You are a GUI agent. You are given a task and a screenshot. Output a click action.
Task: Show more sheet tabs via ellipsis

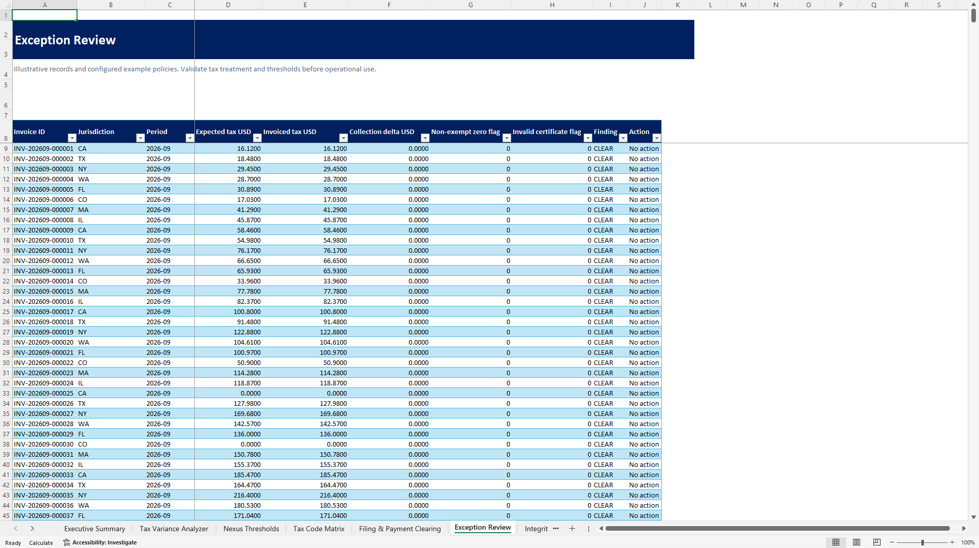pyautogui.click(x=556, y=529)
